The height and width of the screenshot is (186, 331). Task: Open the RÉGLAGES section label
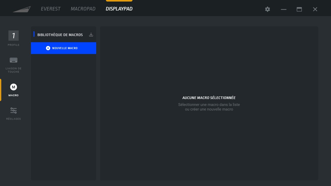click(14, 119)
